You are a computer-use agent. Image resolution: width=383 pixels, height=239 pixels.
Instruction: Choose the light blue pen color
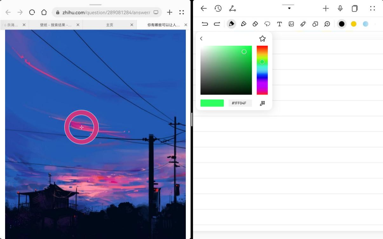[x=365, y=24]
